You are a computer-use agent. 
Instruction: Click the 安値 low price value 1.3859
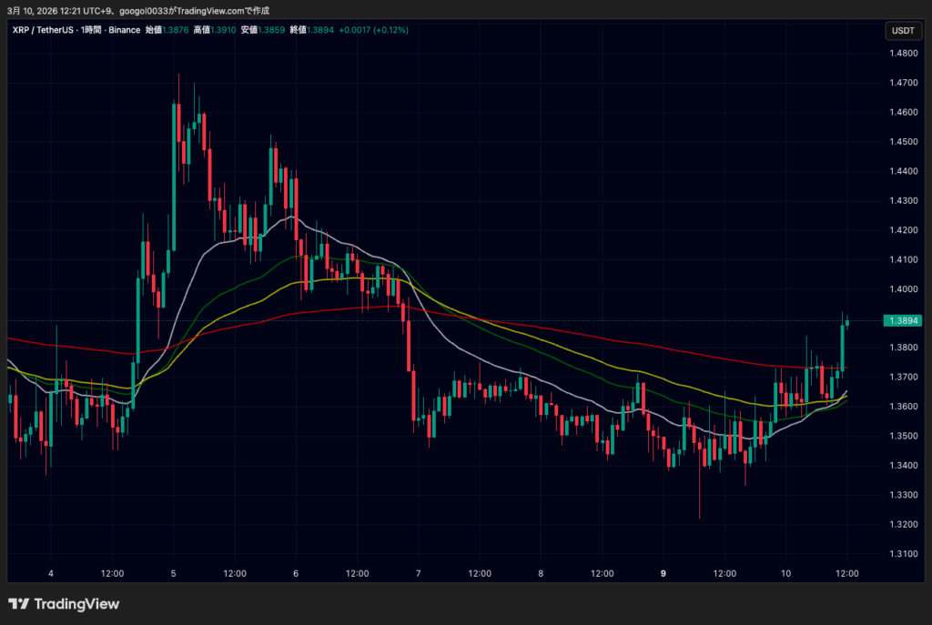click(x=270, y=30)
